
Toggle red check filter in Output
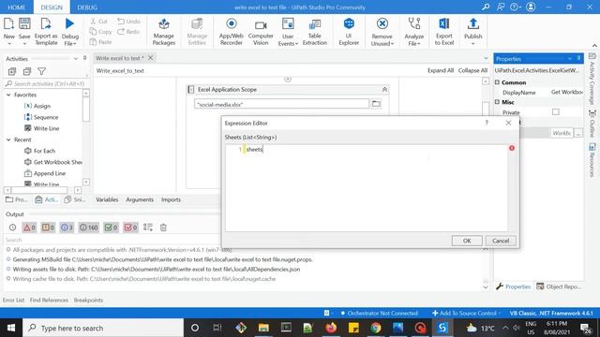coord(130,227)
